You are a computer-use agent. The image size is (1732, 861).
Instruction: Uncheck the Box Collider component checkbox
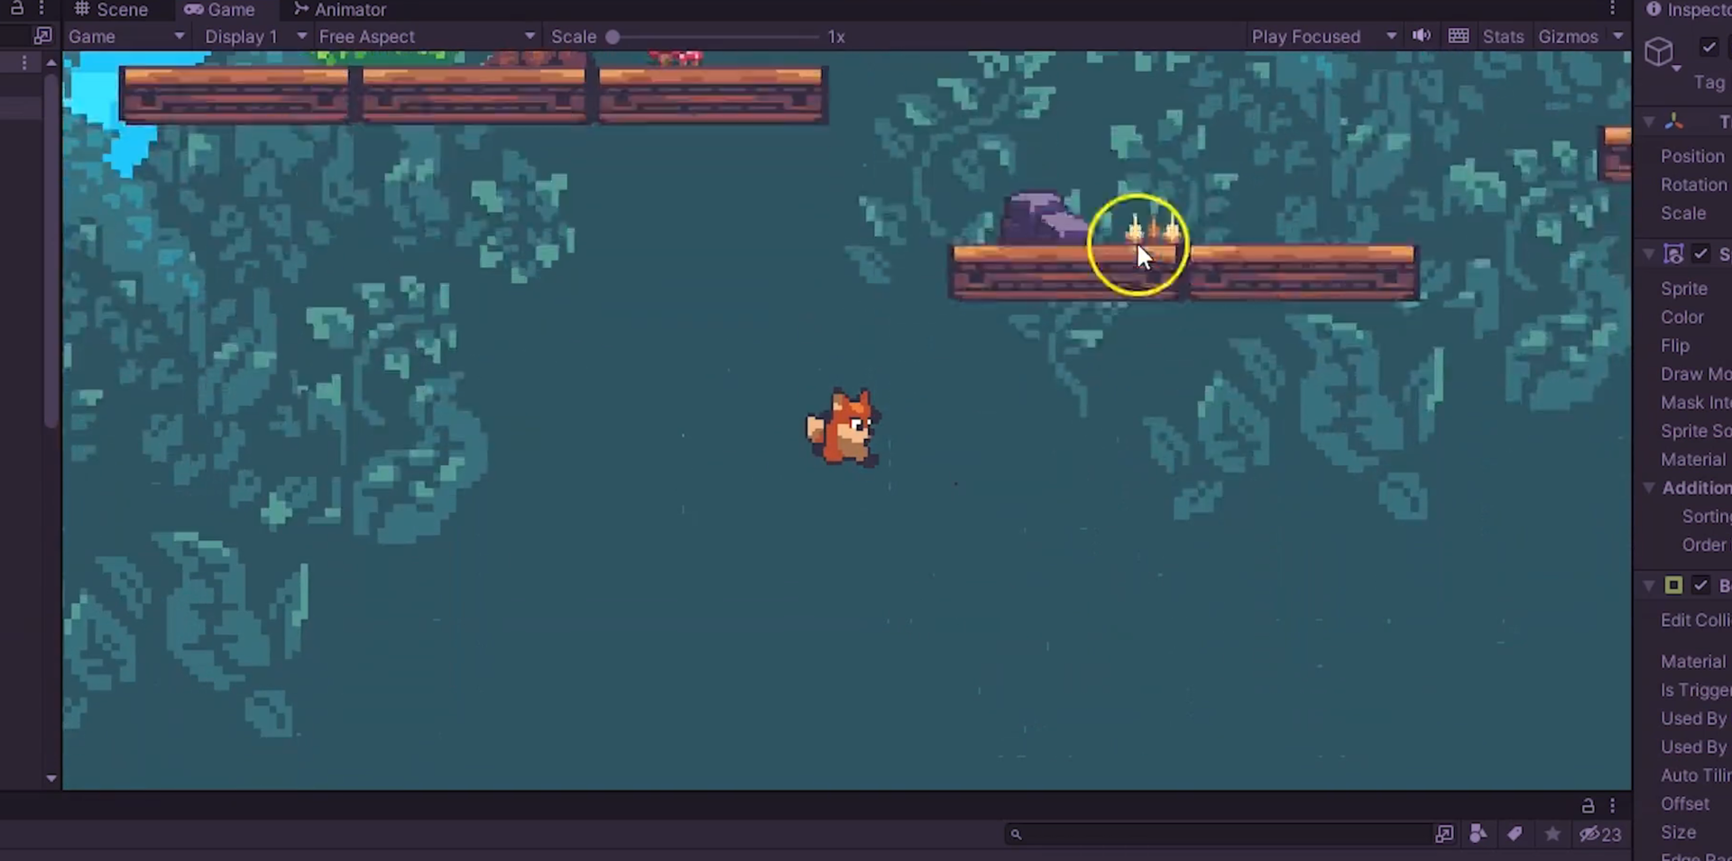[x=1700, y=585]
